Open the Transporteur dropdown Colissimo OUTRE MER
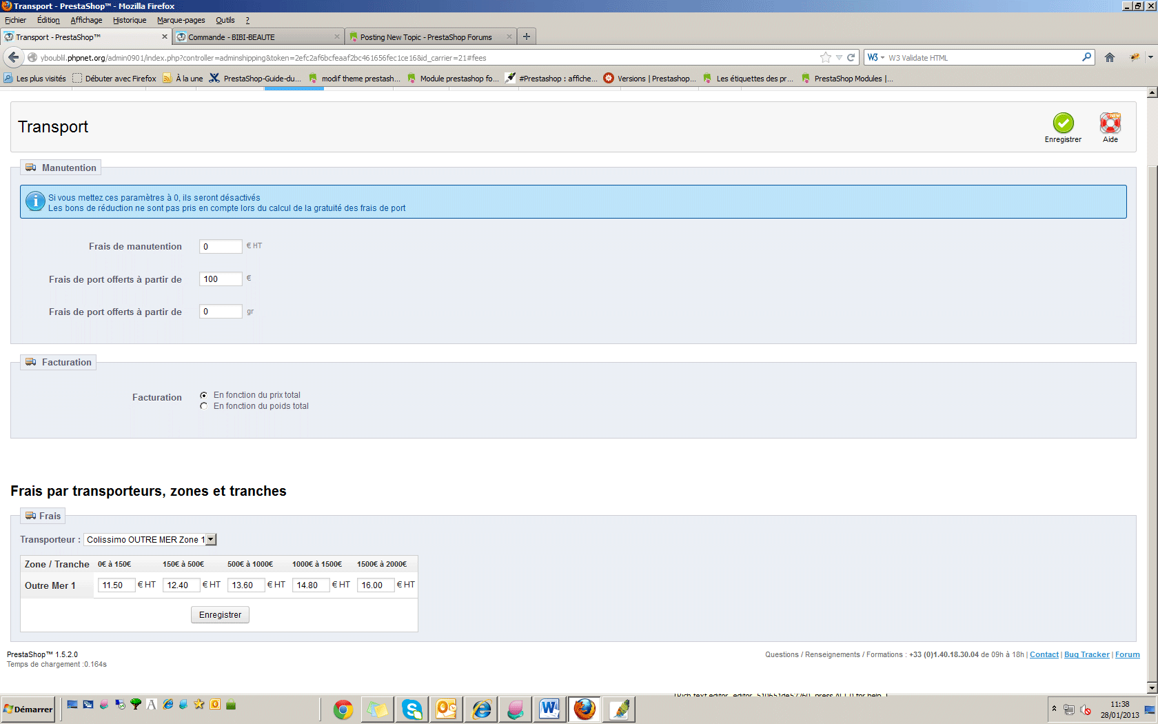This screenshot has width=1158, height=724. pos(150,540)
